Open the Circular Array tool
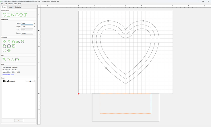Image resolution: width=211 pixels, height=127 pixels. click(9, 51)
